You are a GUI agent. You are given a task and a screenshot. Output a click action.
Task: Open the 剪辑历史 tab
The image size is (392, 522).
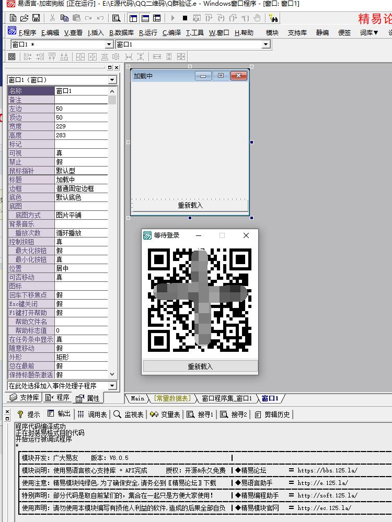[x=272, y=414]
